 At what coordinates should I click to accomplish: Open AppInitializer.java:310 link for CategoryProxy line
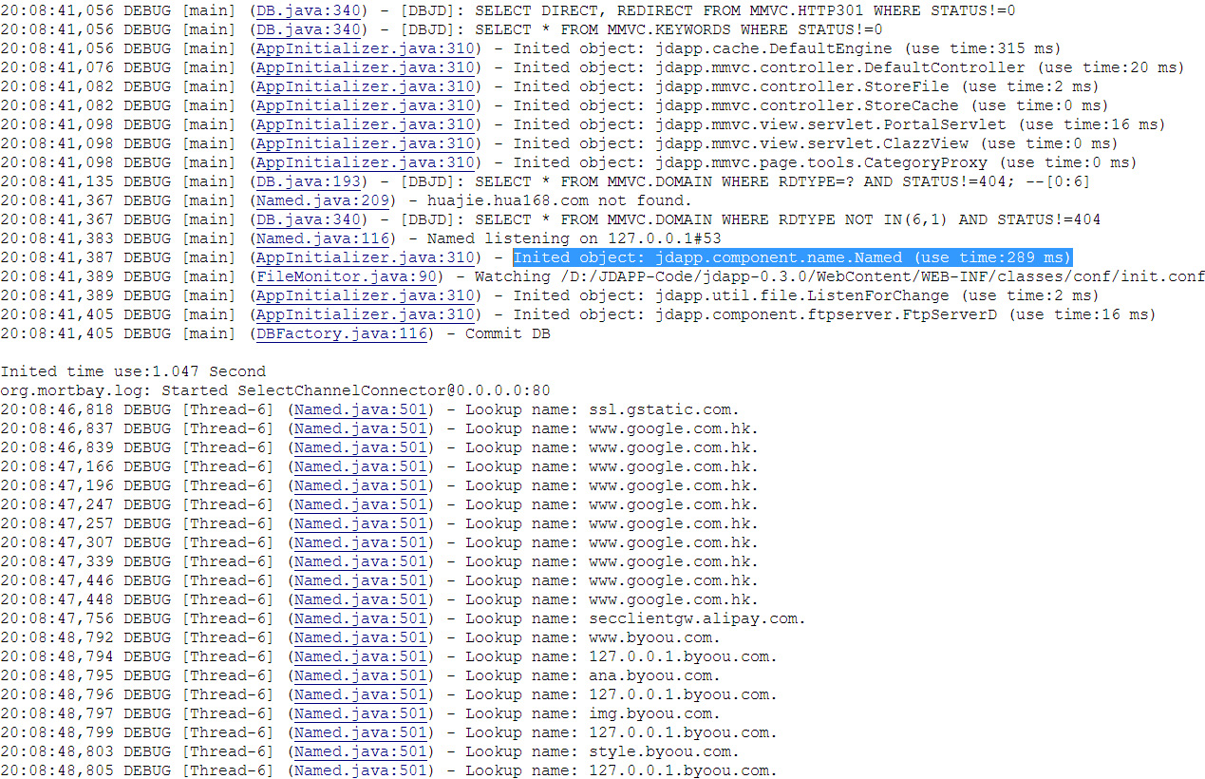pos(365,162)
